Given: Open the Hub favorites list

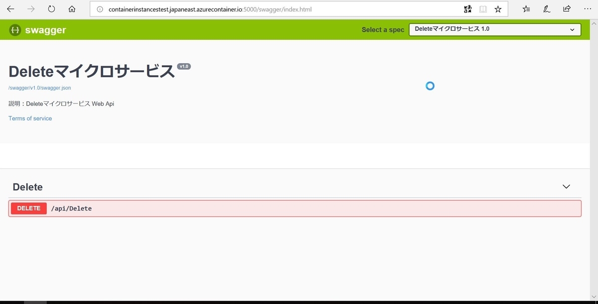Looking at the screenshot, I should 526,8.
